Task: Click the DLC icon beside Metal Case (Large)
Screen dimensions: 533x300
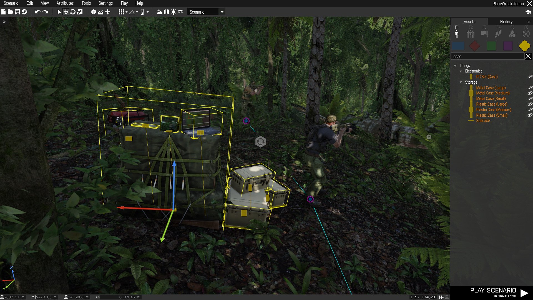Action: 530,87
